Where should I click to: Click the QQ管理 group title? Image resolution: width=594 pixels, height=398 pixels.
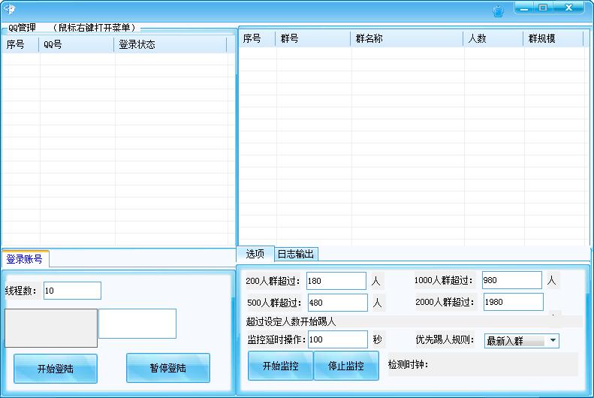click(22, 28)
